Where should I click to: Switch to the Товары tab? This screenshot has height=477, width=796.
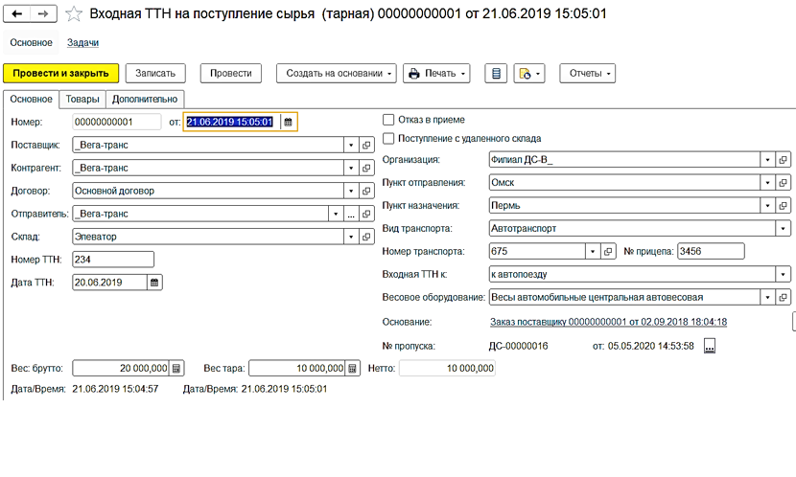82,99
